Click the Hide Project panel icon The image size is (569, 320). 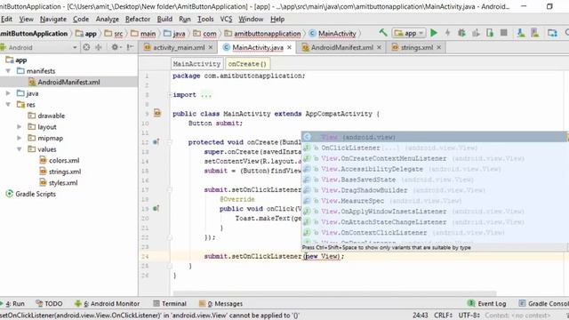(x=131, y=47)
